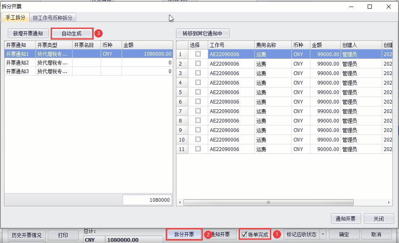Click the 新增开票通知 button
The height and width of the screenshot is (243, 399).
tap(28, 33)
